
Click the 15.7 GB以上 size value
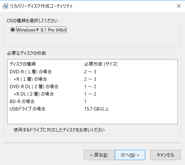tap(97, 109)
